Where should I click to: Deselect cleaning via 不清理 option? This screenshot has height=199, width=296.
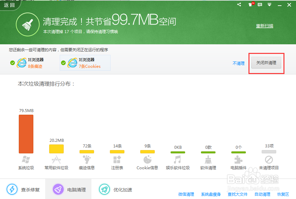point(239,63)
